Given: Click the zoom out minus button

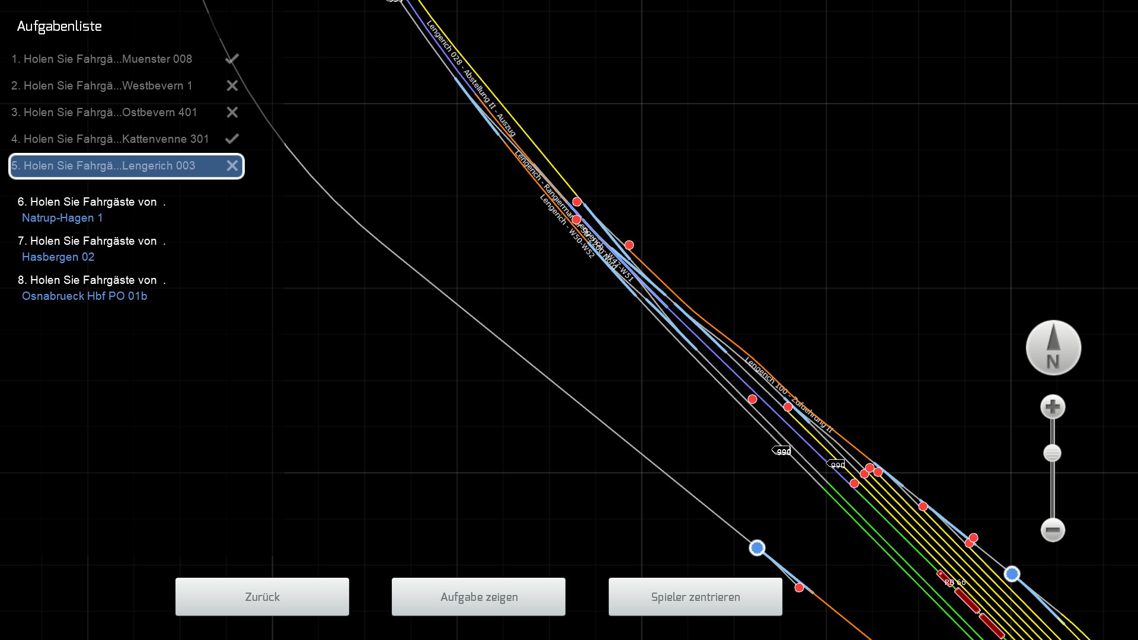Looking at the screenshot, I should pos(1053,530).
